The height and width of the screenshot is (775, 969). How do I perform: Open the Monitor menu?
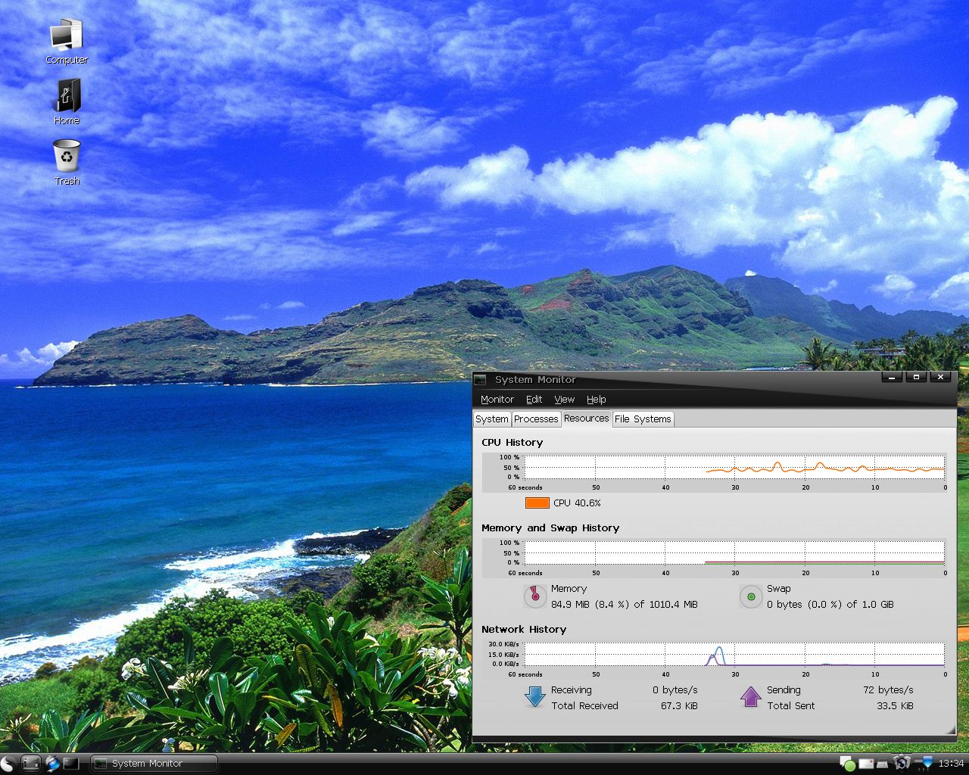497,399
